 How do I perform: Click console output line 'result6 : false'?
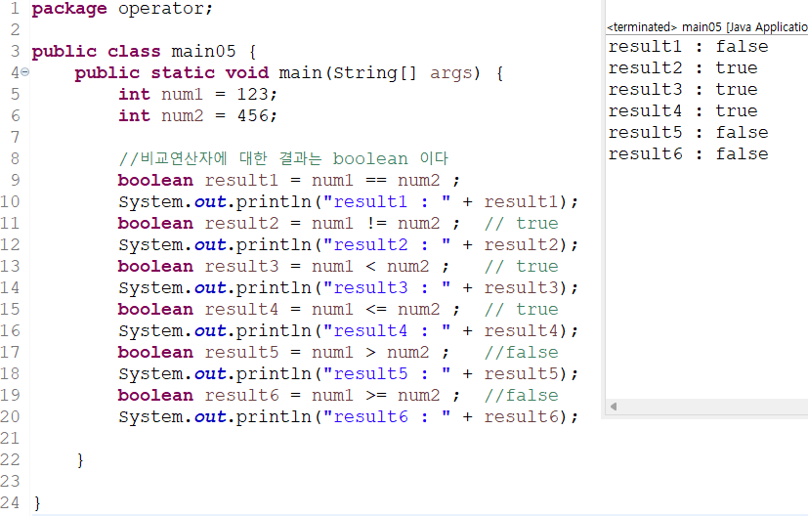coord(688,154)
